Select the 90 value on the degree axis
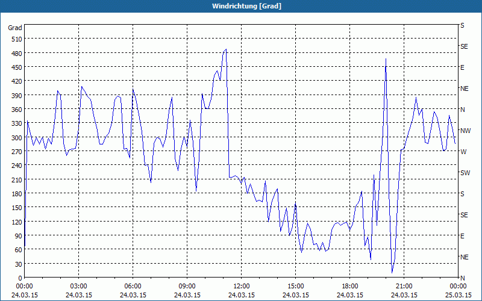The width and height of the screenshot is (482, 301). (x=19, y=236)
